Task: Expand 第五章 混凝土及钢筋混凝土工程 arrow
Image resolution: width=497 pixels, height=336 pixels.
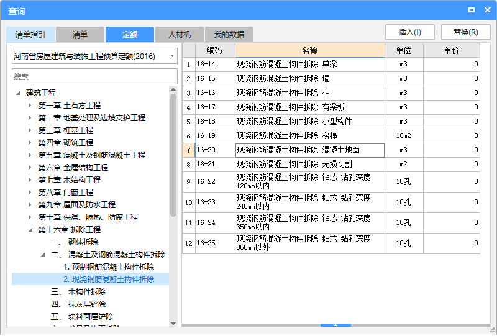Action: 30,155
